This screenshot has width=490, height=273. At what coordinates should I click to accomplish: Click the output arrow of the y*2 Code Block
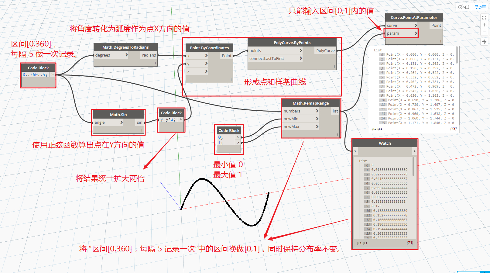coord(181,119)
